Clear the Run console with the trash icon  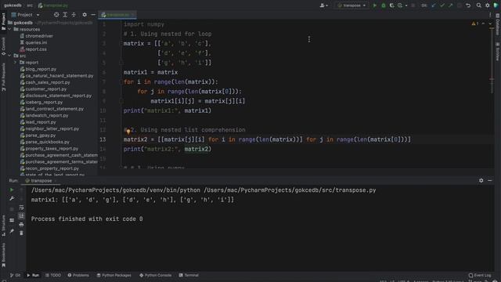click(21, 233)
